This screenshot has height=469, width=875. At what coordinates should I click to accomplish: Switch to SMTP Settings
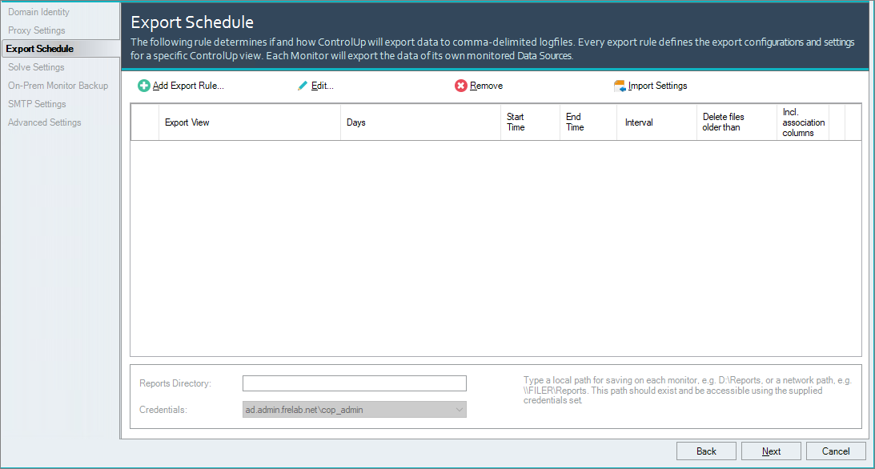37,104
